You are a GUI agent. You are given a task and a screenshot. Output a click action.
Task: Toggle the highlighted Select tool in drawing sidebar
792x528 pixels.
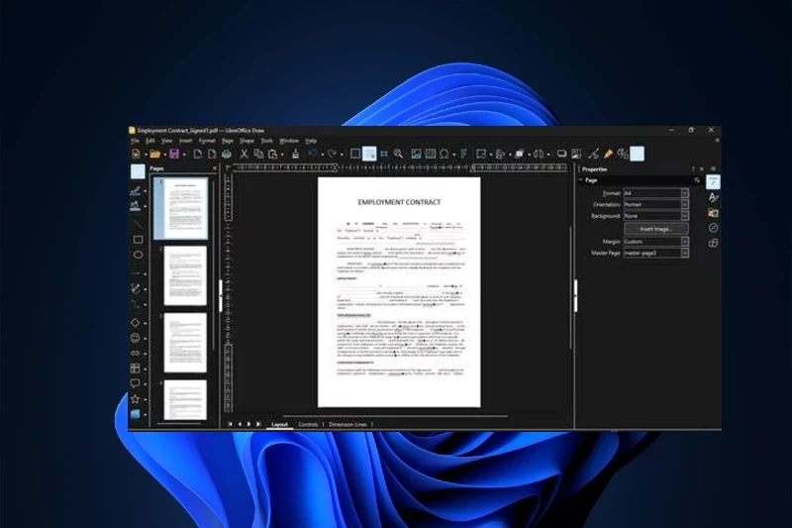(138, 171)
